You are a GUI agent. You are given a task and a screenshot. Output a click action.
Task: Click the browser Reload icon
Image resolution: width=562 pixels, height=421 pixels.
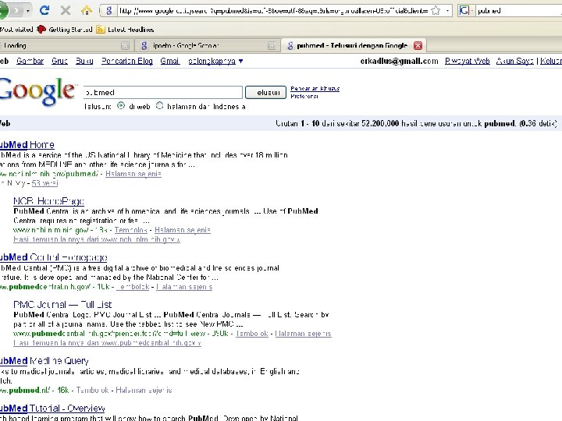click(x=44, y=10)
